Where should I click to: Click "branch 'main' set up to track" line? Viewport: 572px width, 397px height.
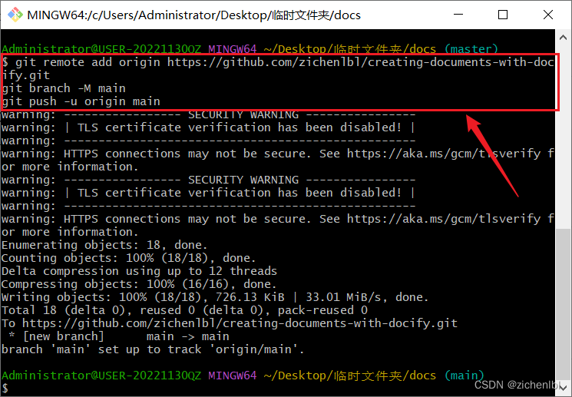pos(153,349)
